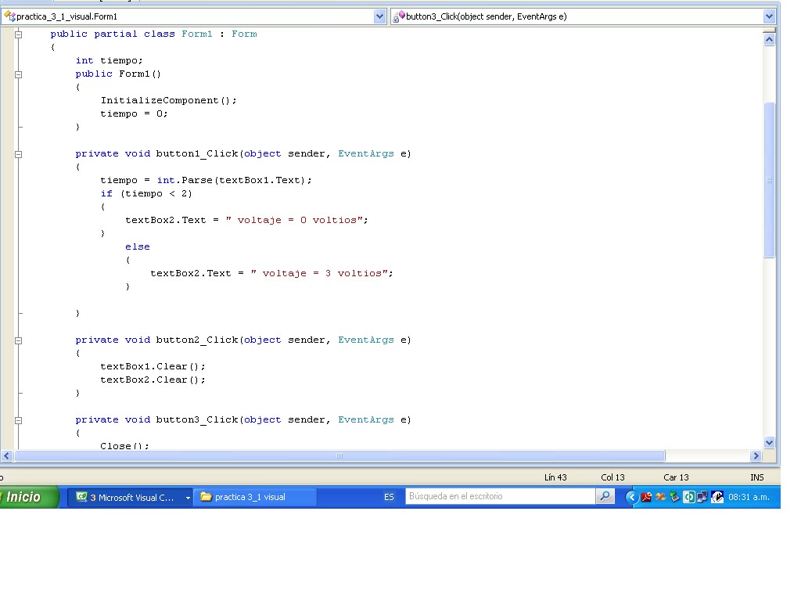Click the int.Parse(textBox1.Text) line
The width and height of the screenshot is (801, 601).
coord(206,180)
